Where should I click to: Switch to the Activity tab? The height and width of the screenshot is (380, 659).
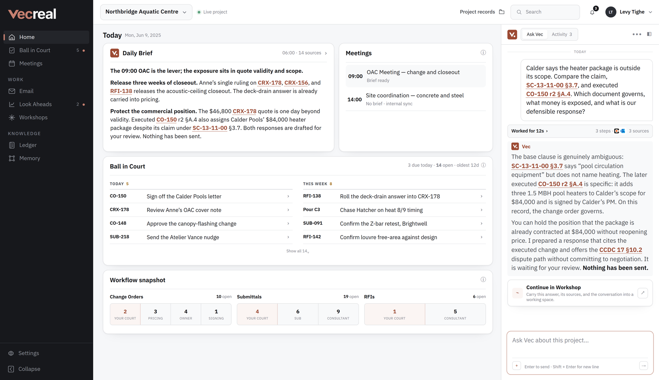562,34
